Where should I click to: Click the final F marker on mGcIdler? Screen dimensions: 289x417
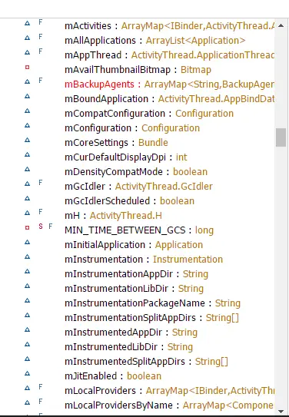click(x=41, y=183)
